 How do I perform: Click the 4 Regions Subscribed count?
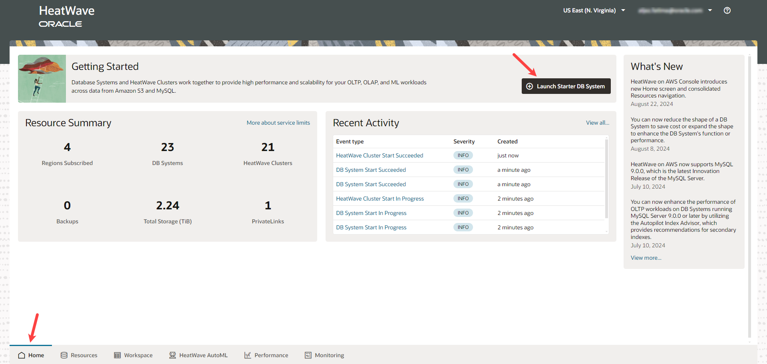67,147
